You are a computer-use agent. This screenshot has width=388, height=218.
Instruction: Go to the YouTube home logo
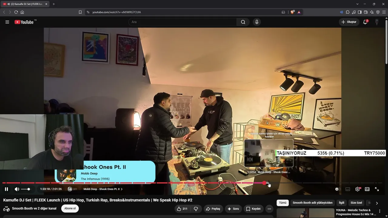click(24, 22)
